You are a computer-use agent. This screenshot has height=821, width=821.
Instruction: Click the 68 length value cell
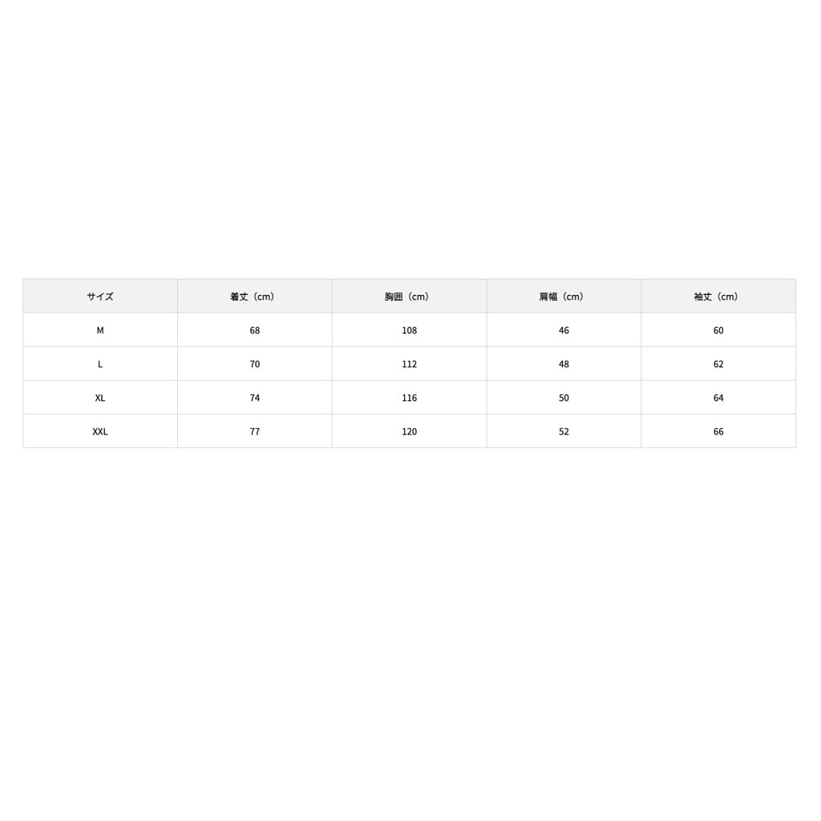point(255,330)
